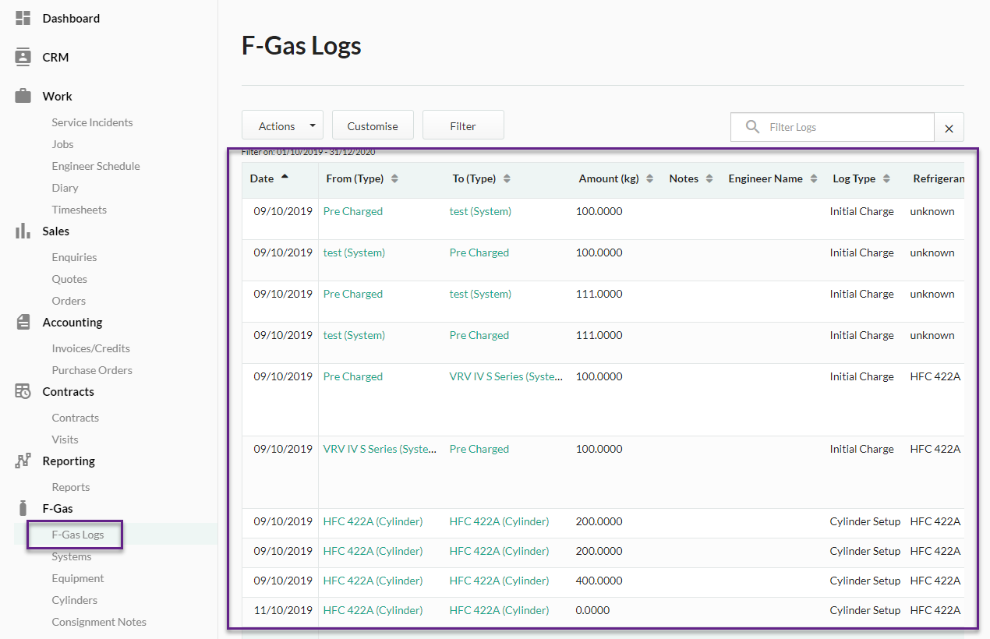Open the Contracts sub-item under Contracts
The image size is (990, 639).
tap(75, 418)
